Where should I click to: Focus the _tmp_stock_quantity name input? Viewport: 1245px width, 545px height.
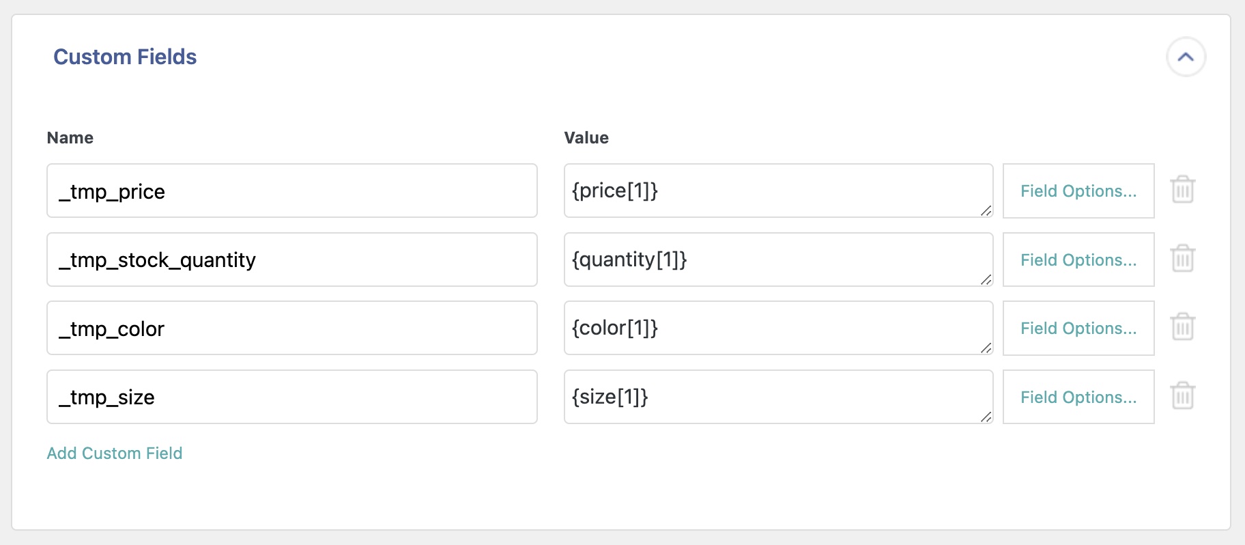point(291,260)
